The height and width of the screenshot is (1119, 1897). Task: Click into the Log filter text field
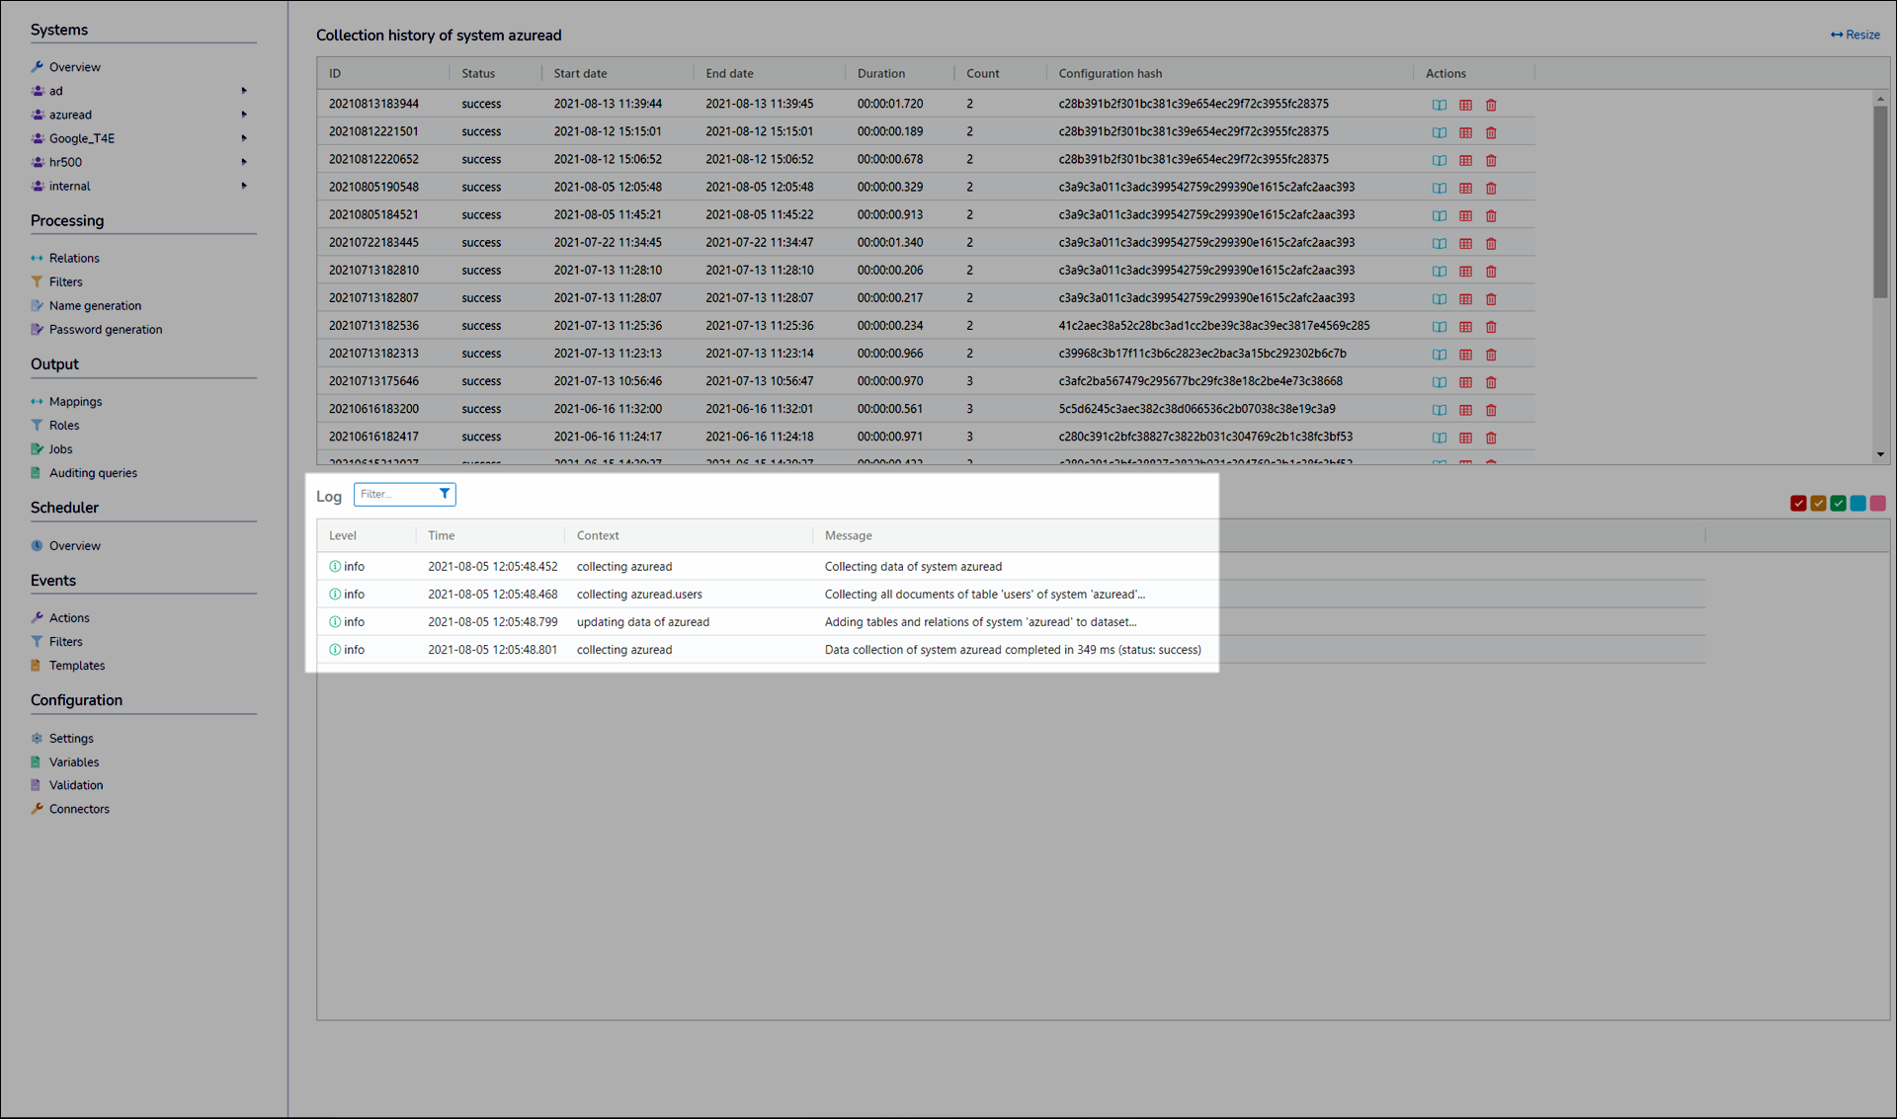tap(395, 494)
